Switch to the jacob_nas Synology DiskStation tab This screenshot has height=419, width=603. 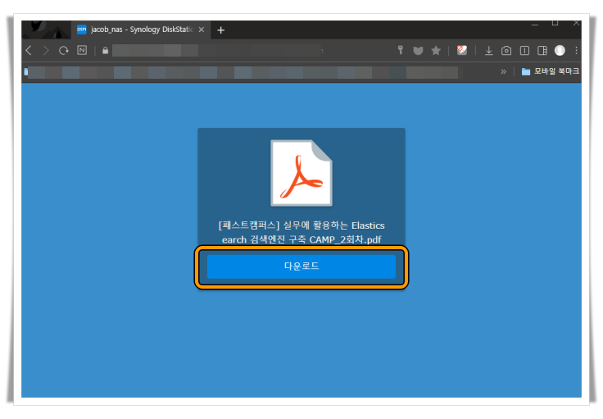[x=141, y=30]
